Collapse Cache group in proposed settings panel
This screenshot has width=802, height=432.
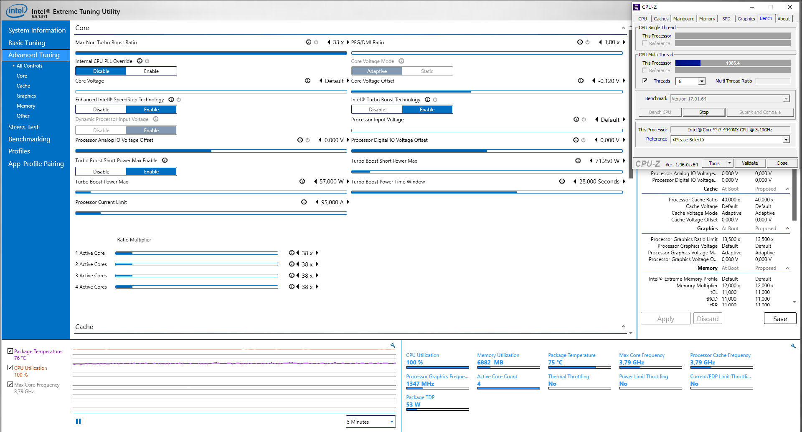787,189
